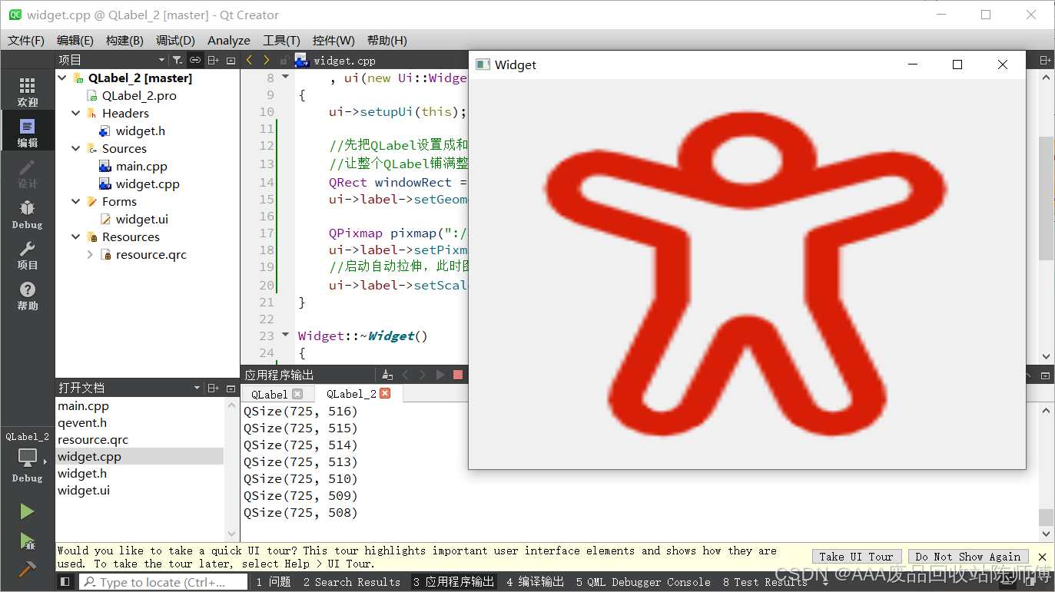Open Debug mode in the sidebar

tap(27, 214)
